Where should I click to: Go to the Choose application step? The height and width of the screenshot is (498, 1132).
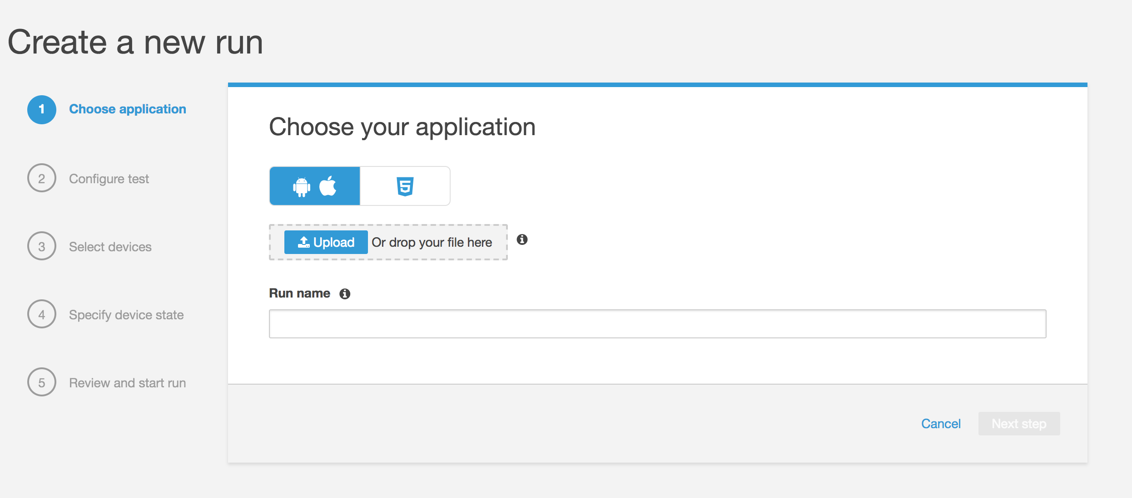(127, 109)
